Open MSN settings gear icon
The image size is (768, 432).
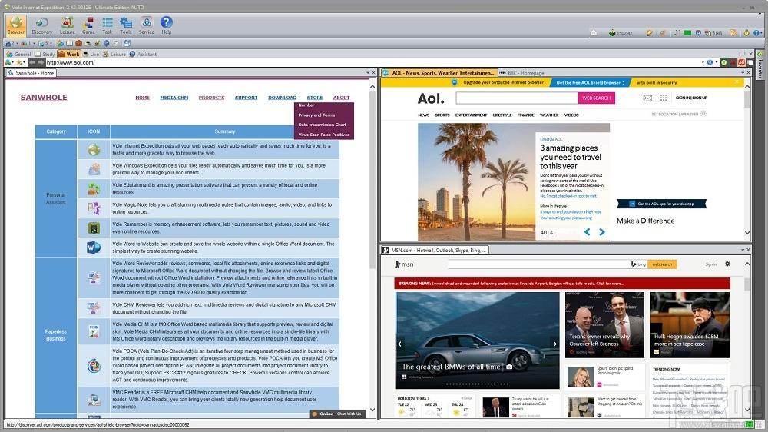(x=727, y=264)
